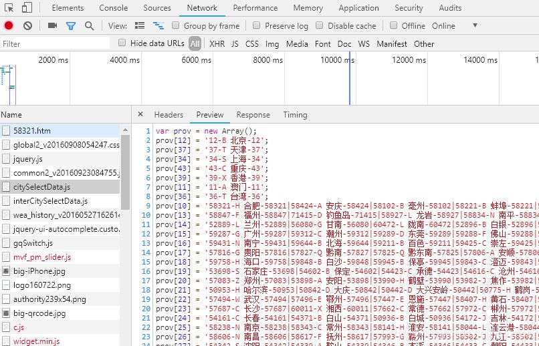Open the Online throttling dropdown
This screenshot has height=346, width=539.
(455, 26)
